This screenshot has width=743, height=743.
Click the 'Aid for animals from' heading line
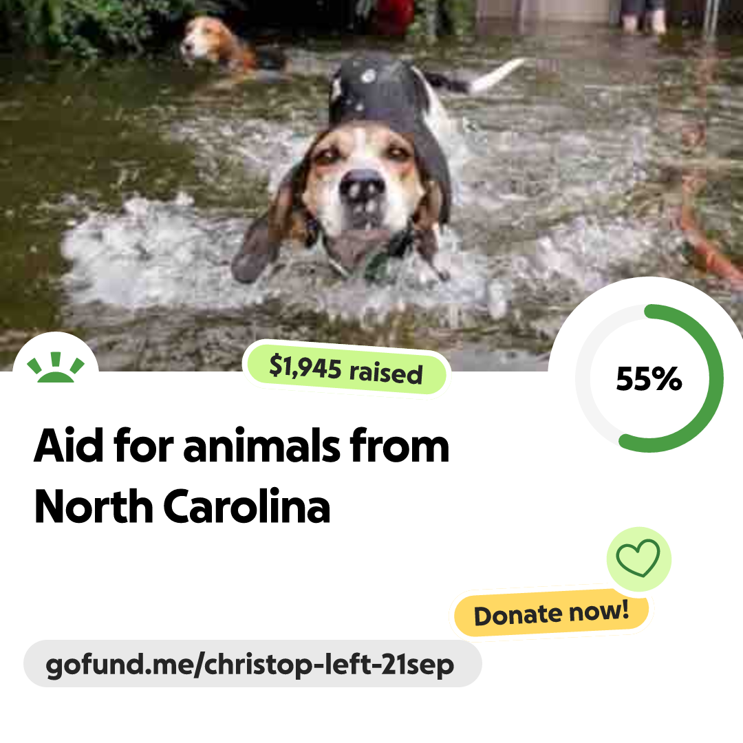(241, 446)
